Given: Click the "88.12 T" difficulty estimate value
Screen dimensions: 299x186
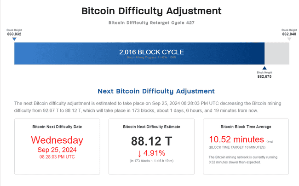Looking at the screenshot, I should tap(152, 140).
